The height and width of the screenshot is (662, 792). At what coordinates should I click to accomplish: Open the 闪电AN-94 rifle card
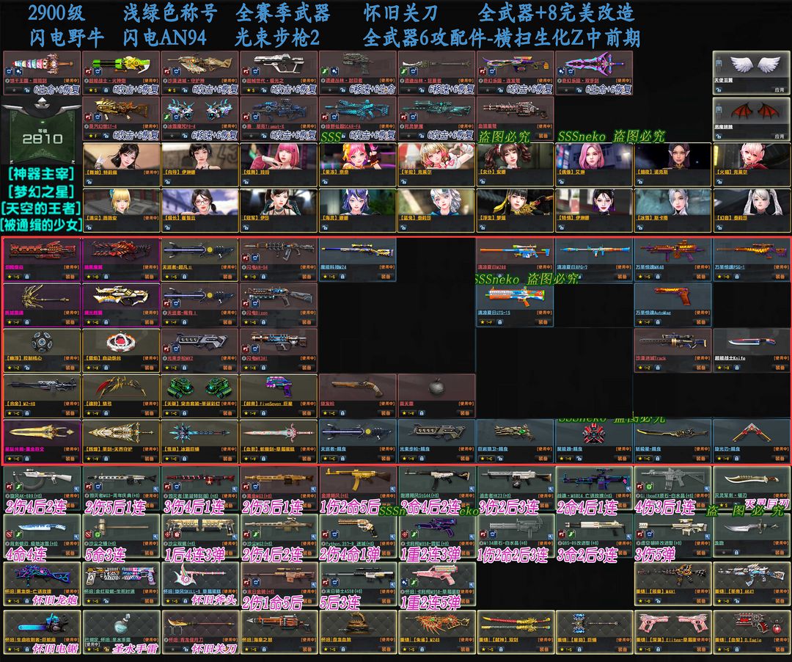[x=279, y=260]
